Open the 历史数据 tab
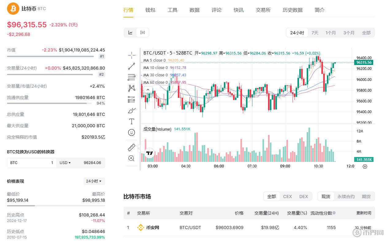The height and width of the screenshot is (241, 387). 293,10
